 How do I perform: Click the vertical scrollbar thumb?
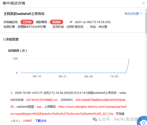coord(146,23)
